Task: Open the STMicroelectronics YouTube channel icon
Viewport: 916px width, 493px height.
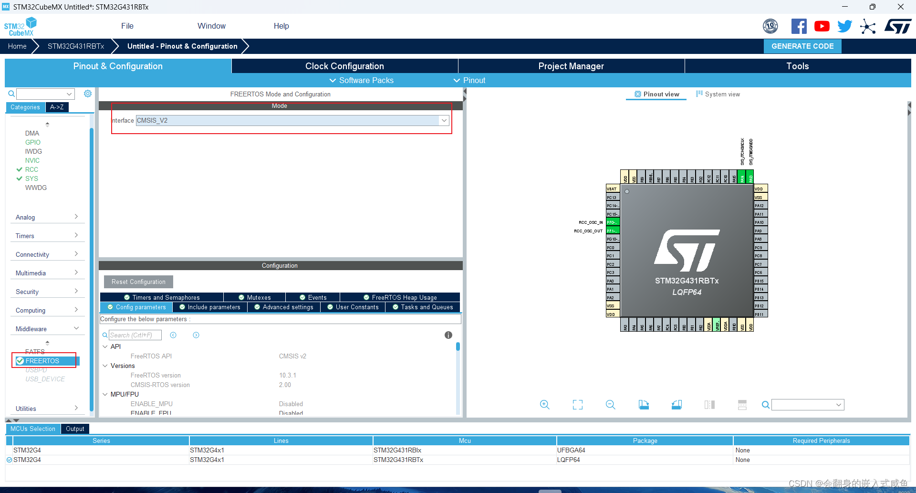Action: coord(822,26)
